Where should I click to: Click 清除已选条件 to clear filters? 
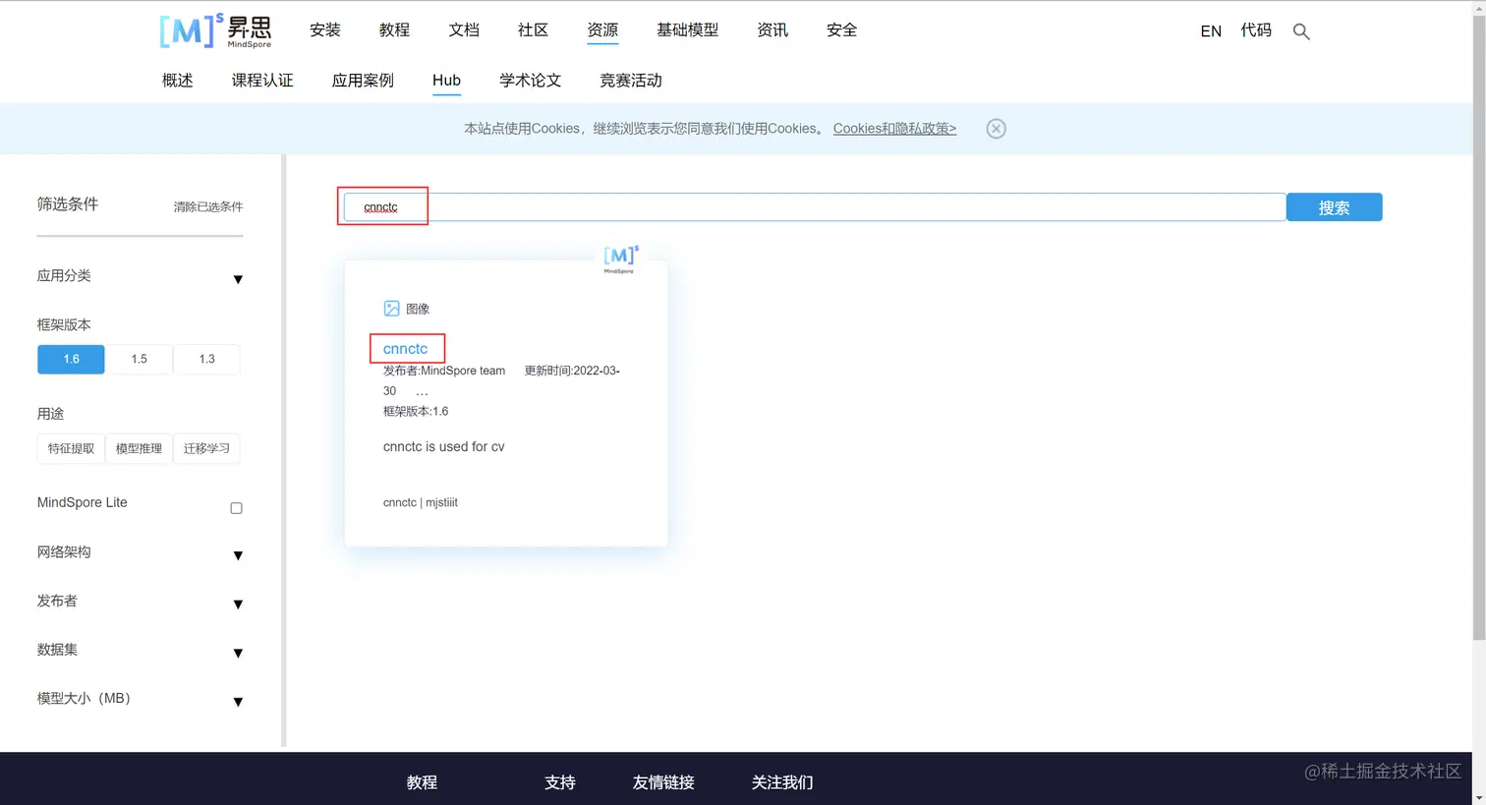click(208, 206)
